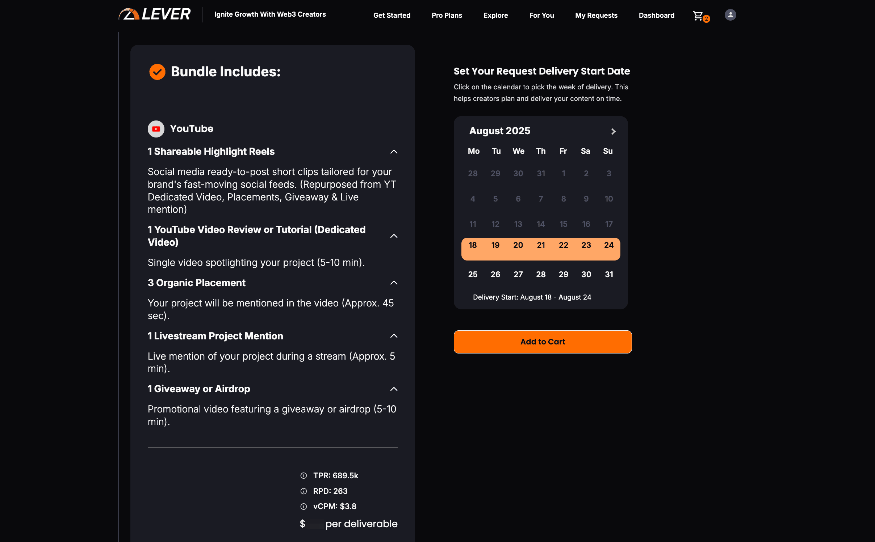Click the RPD info icon
Image resolution: width=875 pixels, height=542 pixels.
[303, 491]
